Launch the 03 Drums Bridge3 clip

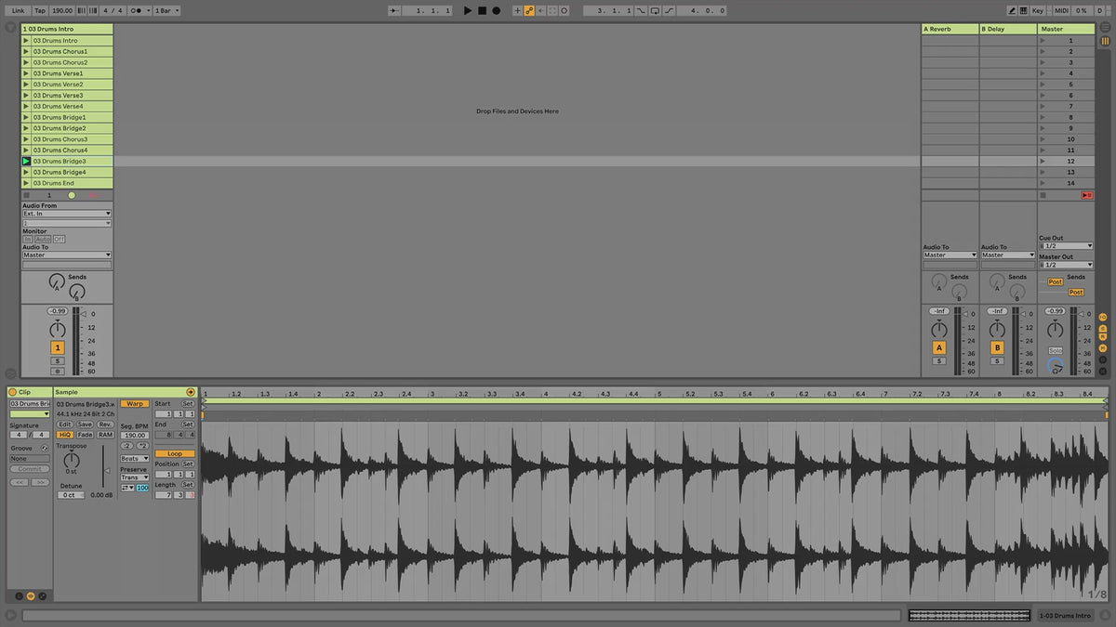26,162
